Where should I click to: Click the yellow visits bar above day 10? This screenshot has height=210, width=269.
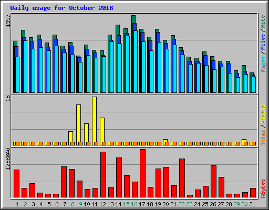pos(86,134)
